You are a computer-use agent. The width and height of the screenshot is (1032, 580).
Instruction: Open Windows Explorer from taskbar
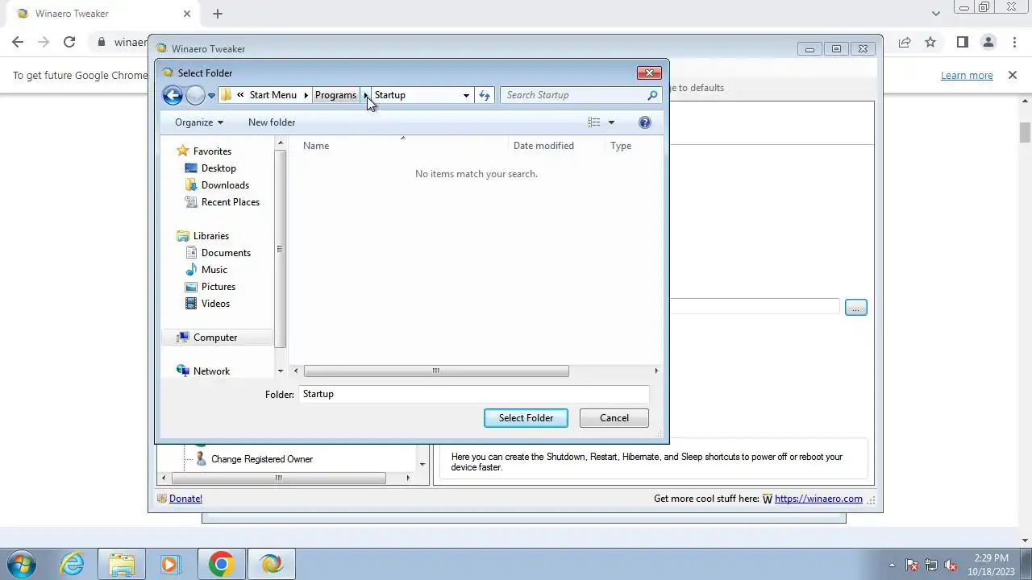[x=122, y=564]
